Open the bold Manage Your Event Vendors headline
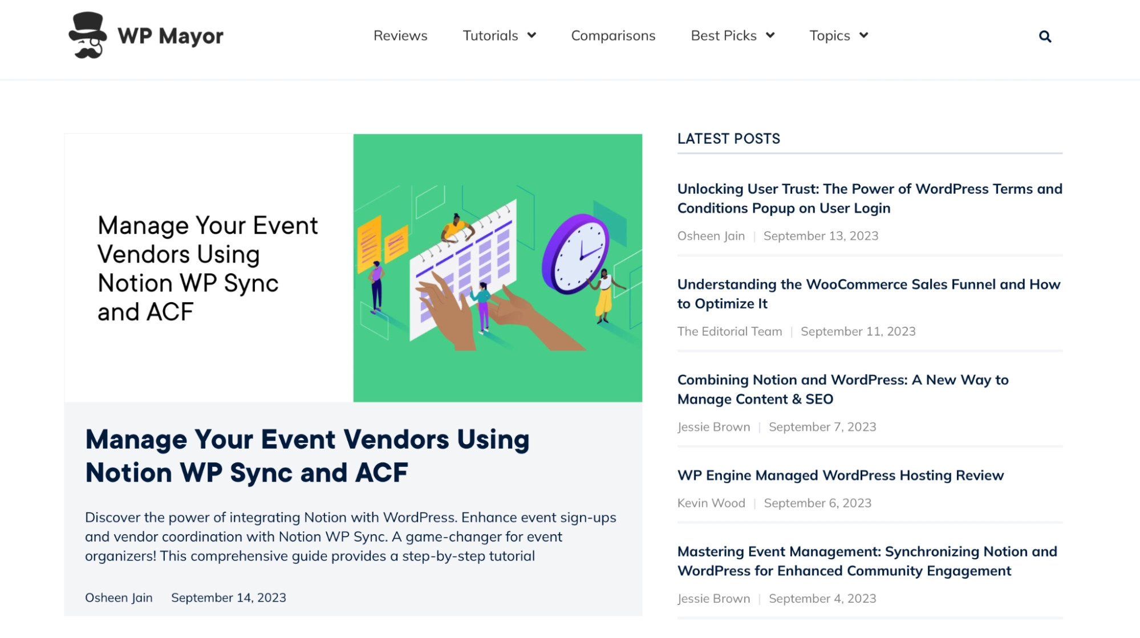Image resolution: width=1140 pixels, height=638 pixels. [307, 456]
